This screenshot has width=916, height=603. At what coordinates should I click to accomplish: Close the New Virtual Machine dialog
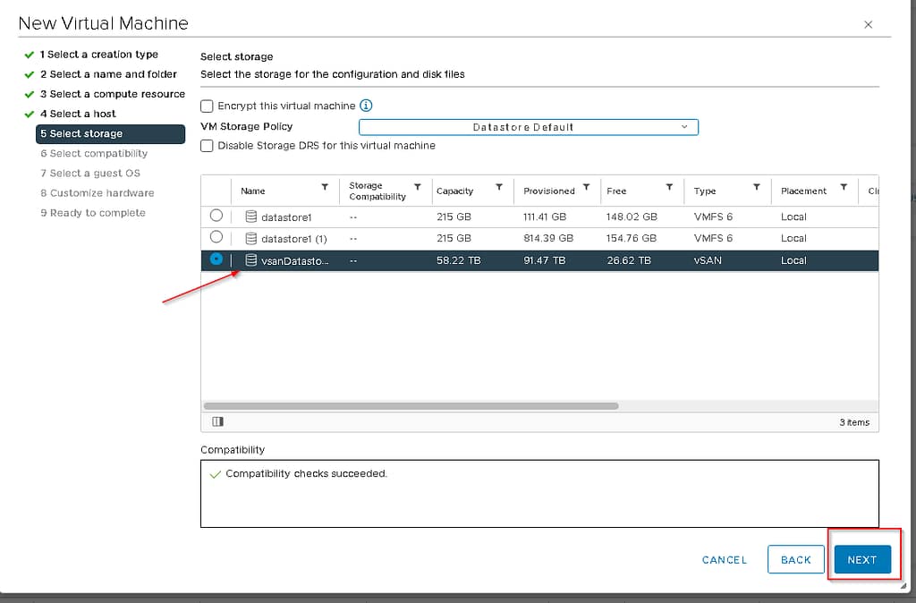tap(868, 25)
